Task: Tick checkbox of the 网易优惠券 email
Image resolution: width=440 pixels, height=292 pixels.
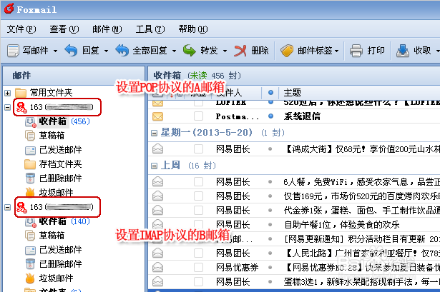Action: [x=198, y=267]
